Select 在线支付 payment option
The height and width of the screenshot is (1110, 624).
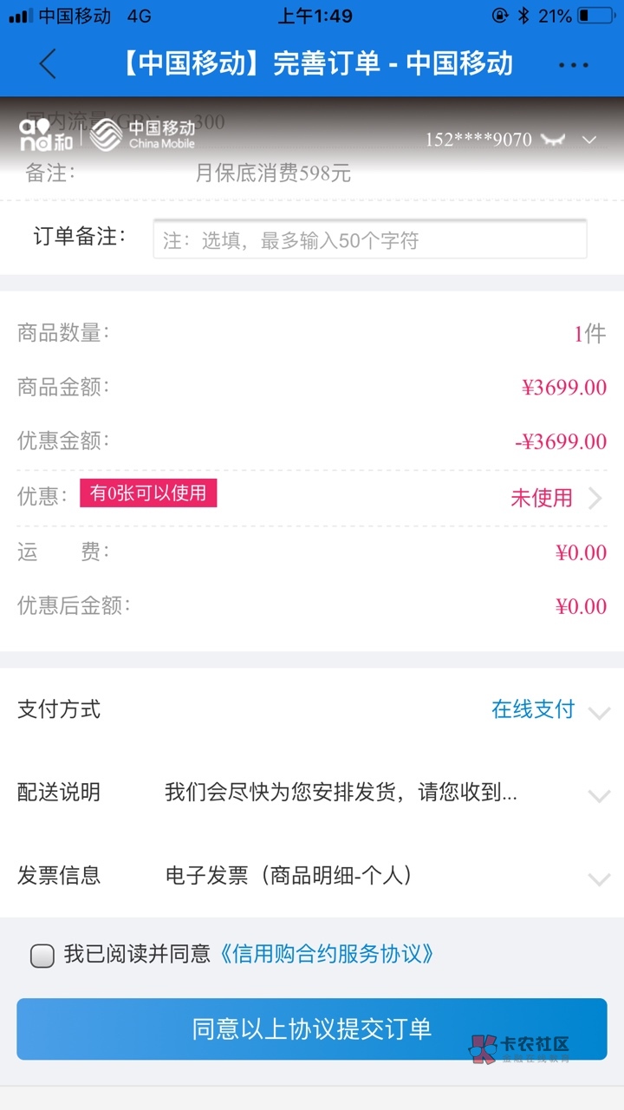(x=533, y=709)
